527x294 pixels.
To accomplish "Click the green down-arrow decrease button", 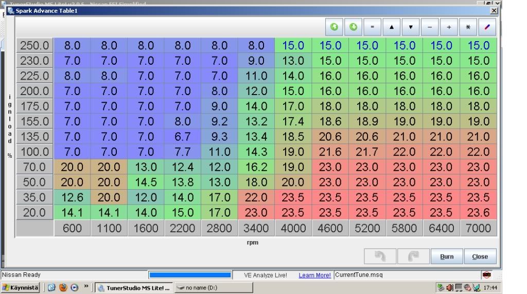I will pos(353,27).
